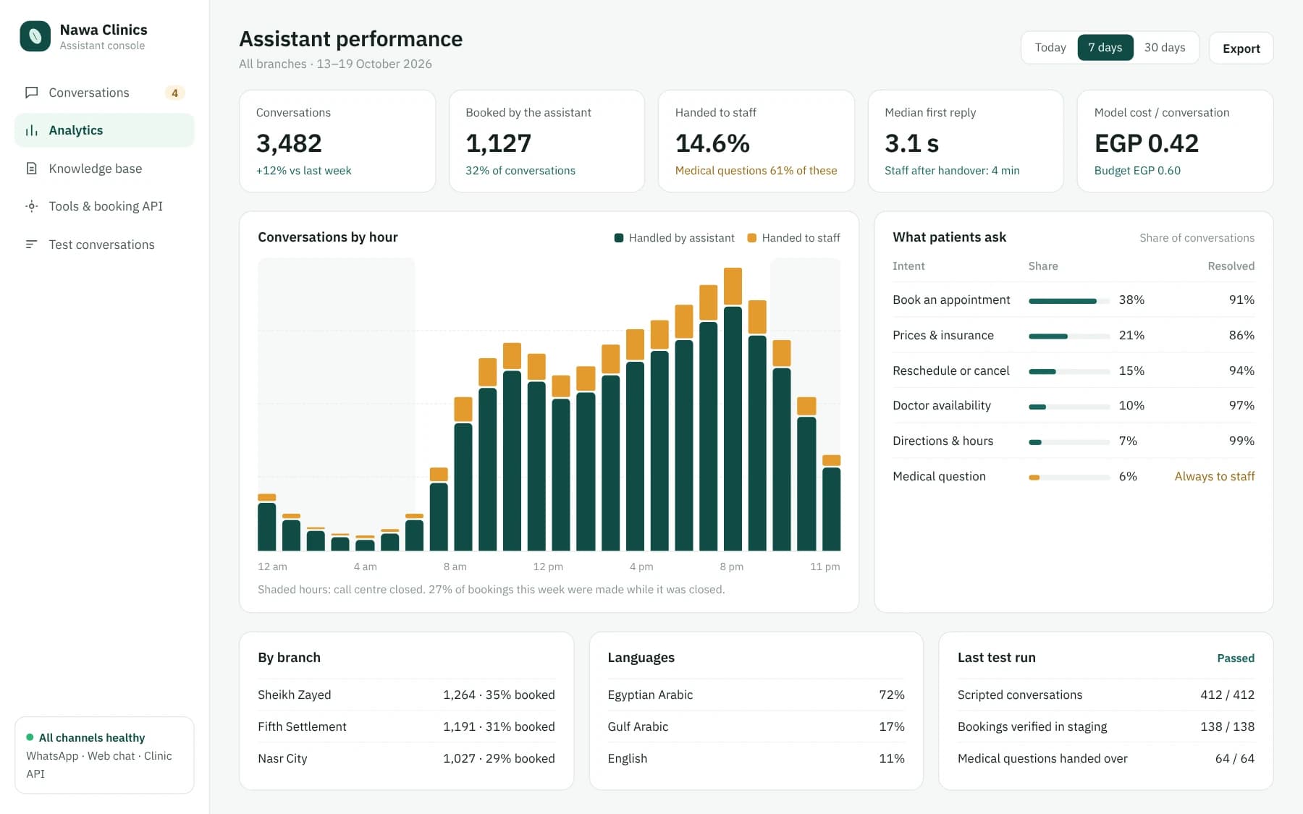This screenshot has width=1303, height=814.
Task: Click the Knowledge base document icon
Action: [x=31, y=169]
